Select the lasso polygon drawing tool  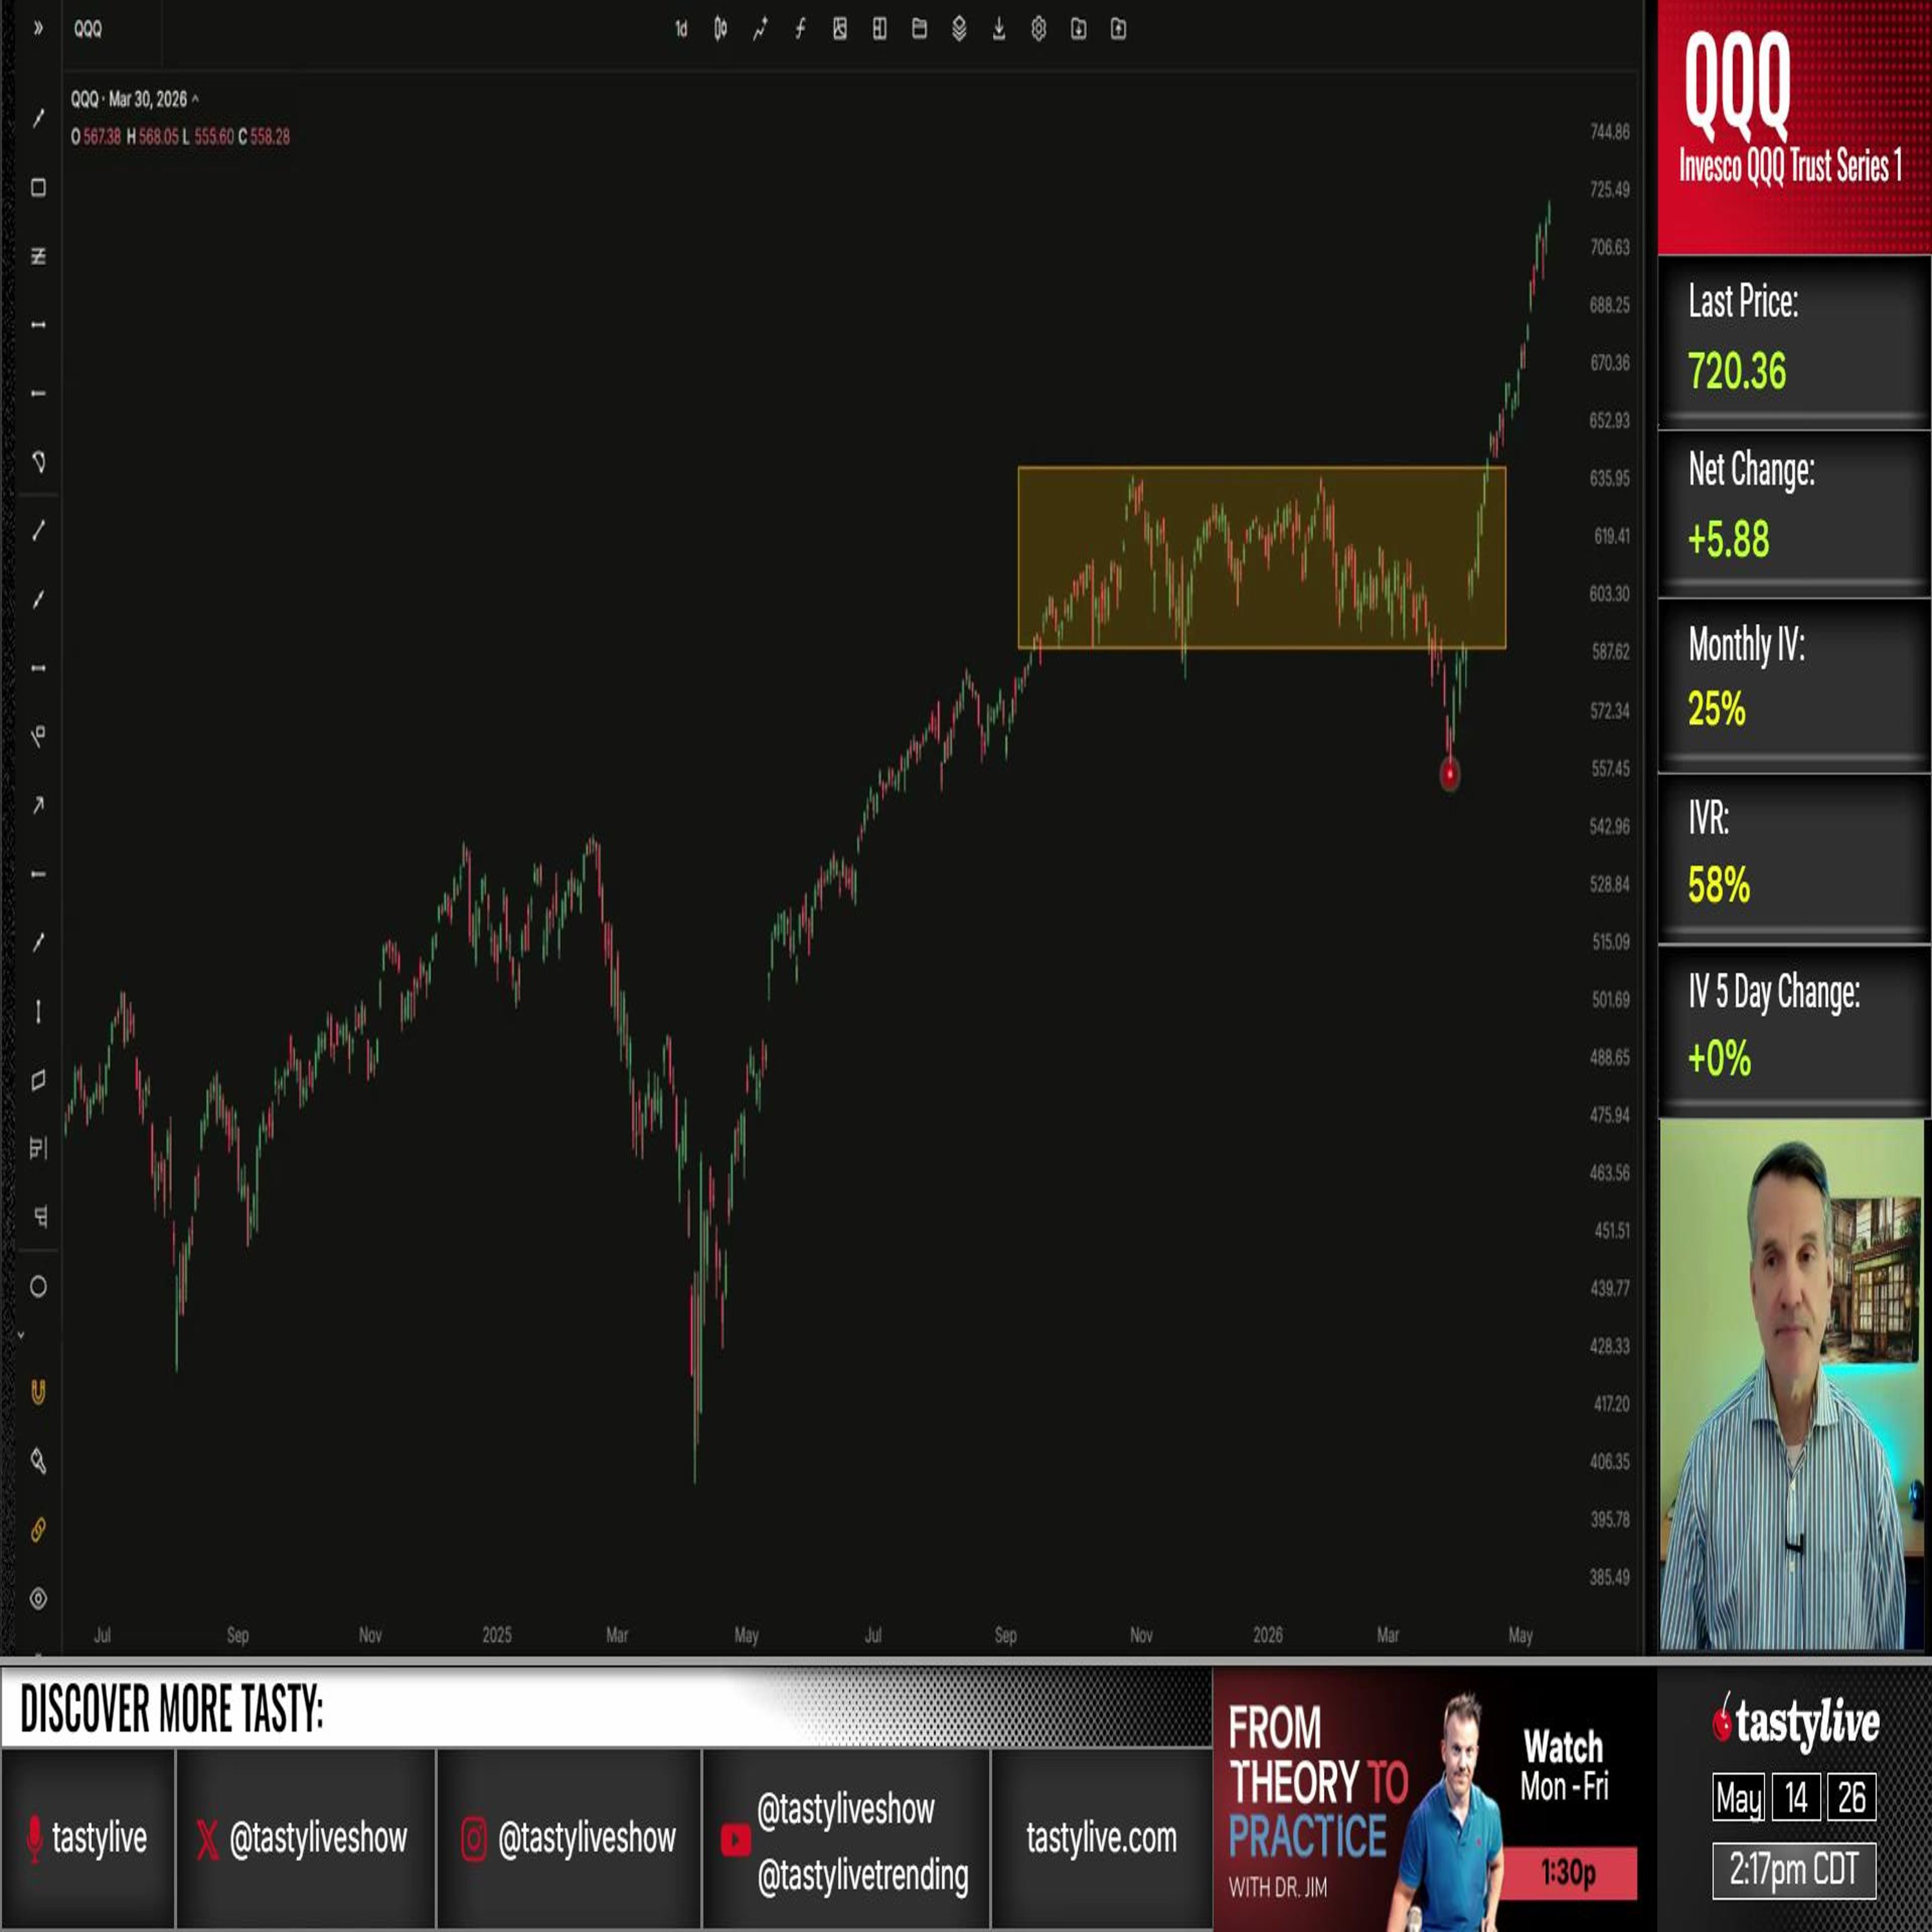tap(38, 462)
